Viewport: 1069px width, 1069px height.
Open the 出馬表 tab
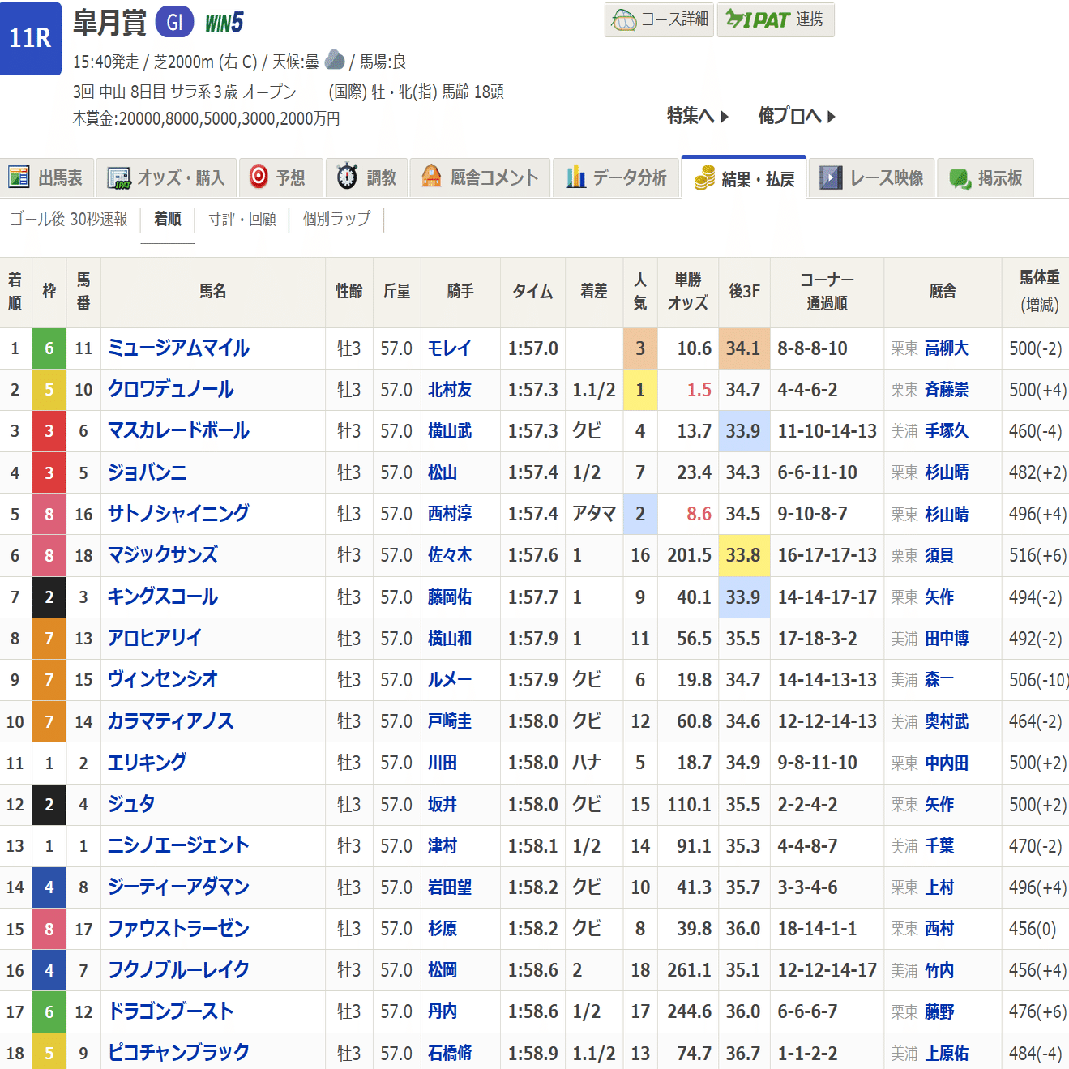click(x=48, y=177)
